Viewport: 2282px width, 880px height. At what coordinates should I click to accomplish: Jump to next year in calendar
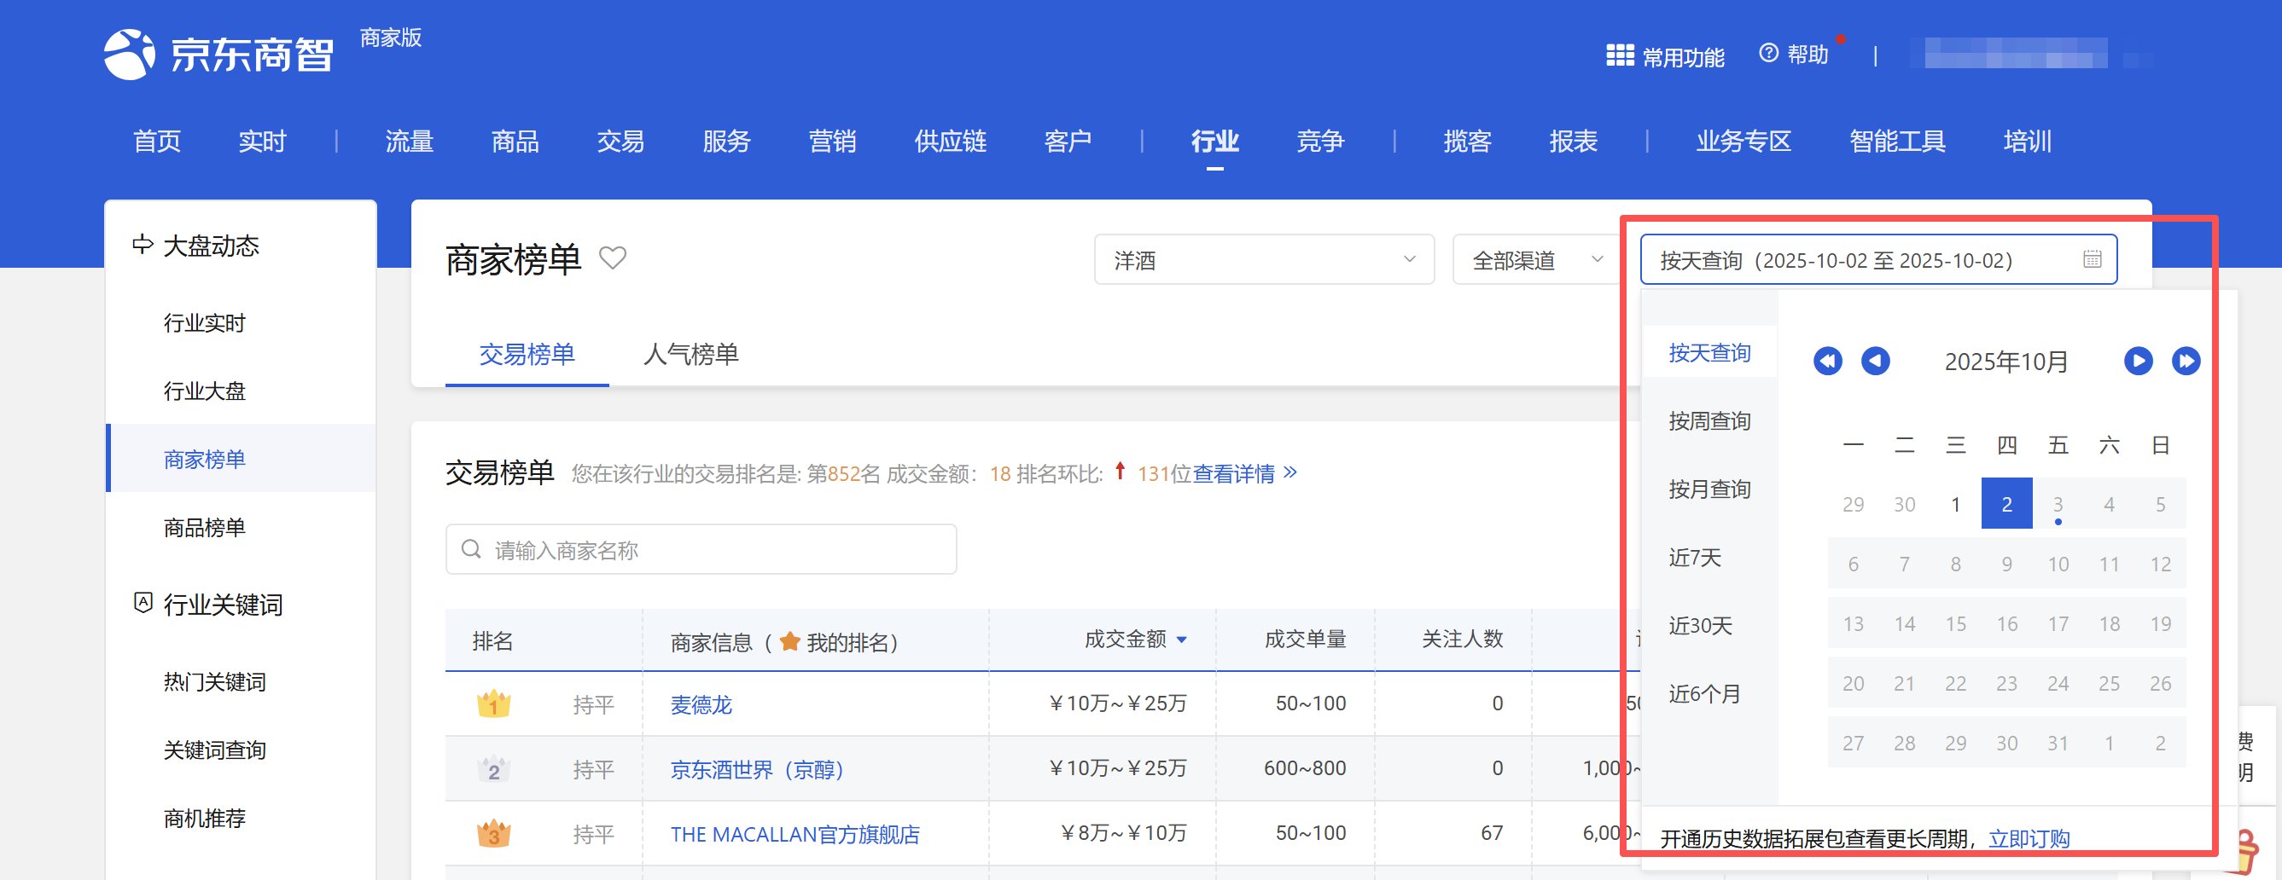(x=2186, y=362)
